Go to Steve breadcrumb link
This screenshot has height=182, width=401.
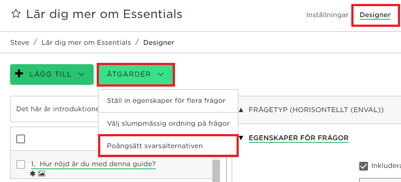(x=20, y=43)
